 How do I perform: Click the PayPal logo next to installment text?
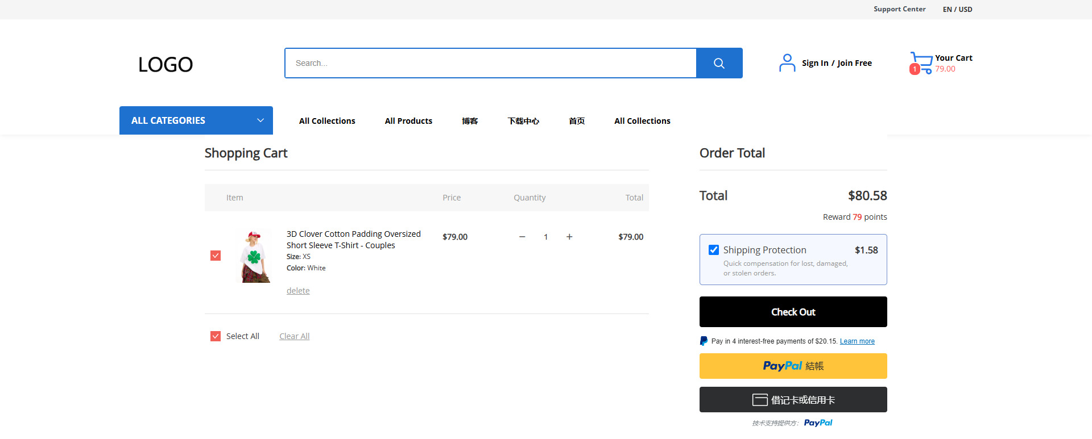(704, 341)
